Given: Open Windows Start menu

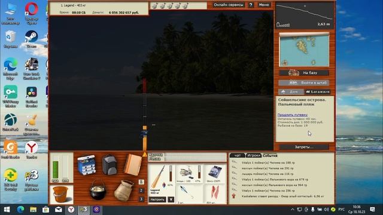Looking at the screenshot, I should (7, 210).
